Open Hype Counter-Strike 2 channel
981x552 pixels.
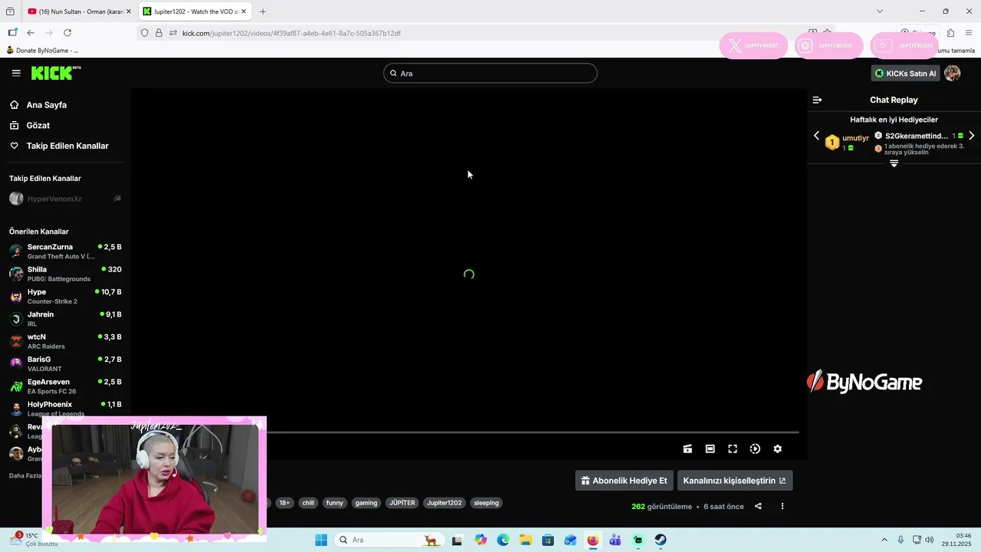tap(64, 296)
